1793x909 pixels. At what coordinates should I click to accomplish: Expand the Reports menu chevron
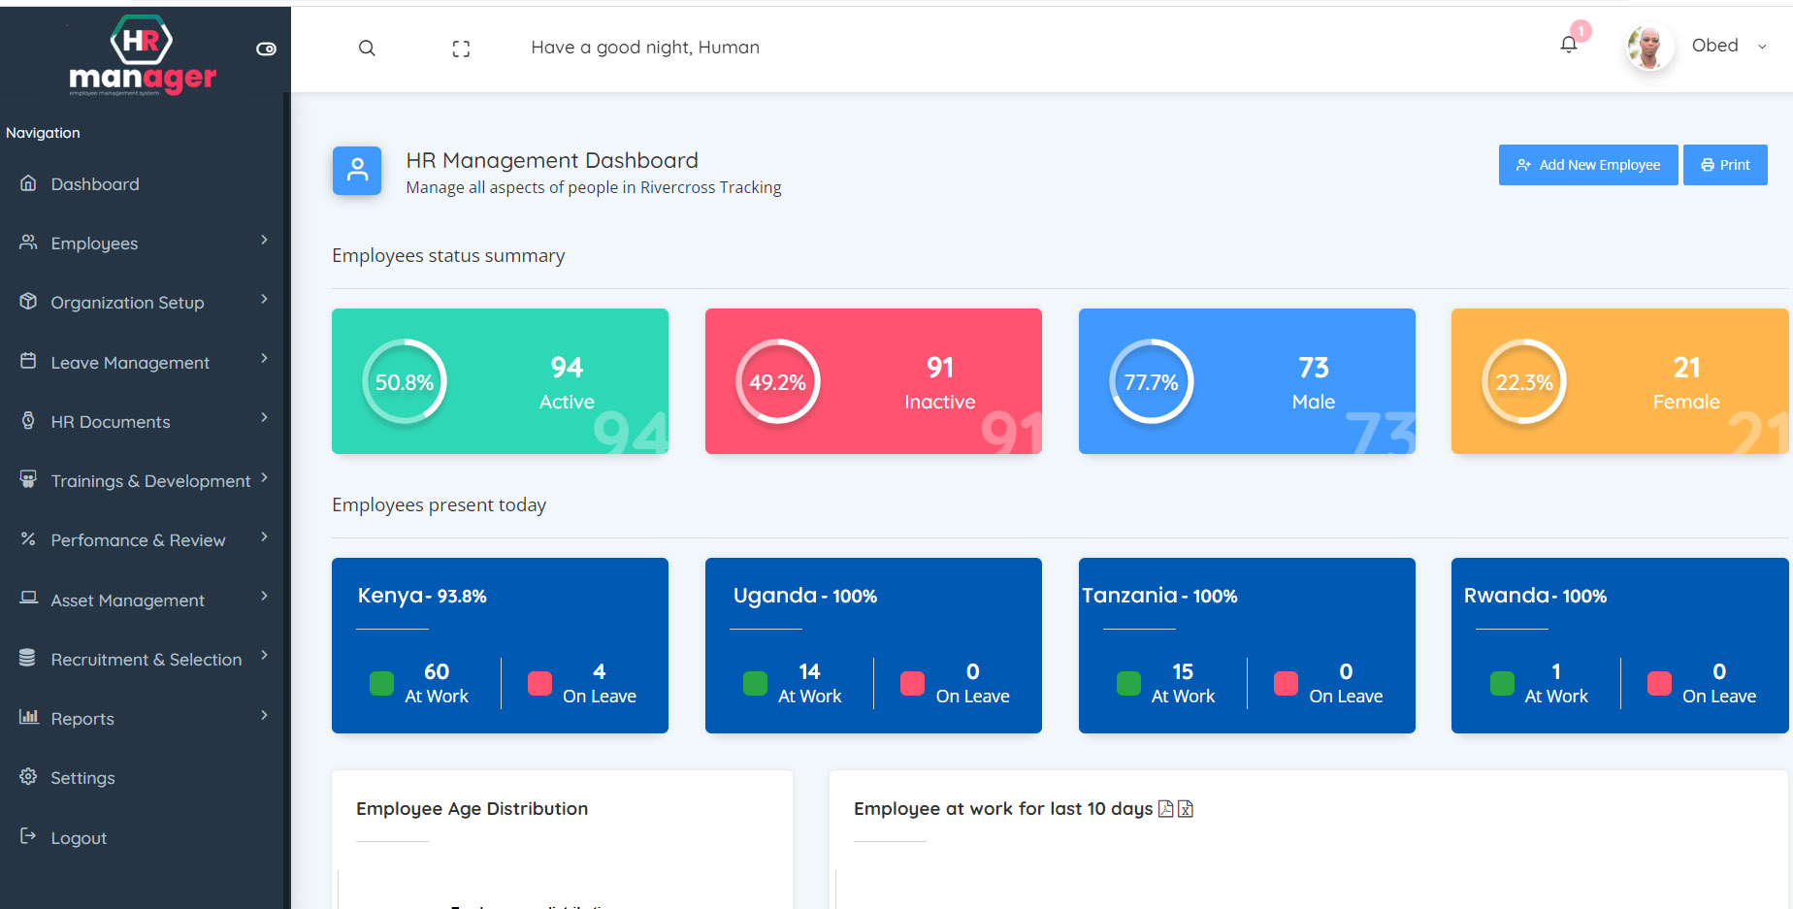[264, 716]
